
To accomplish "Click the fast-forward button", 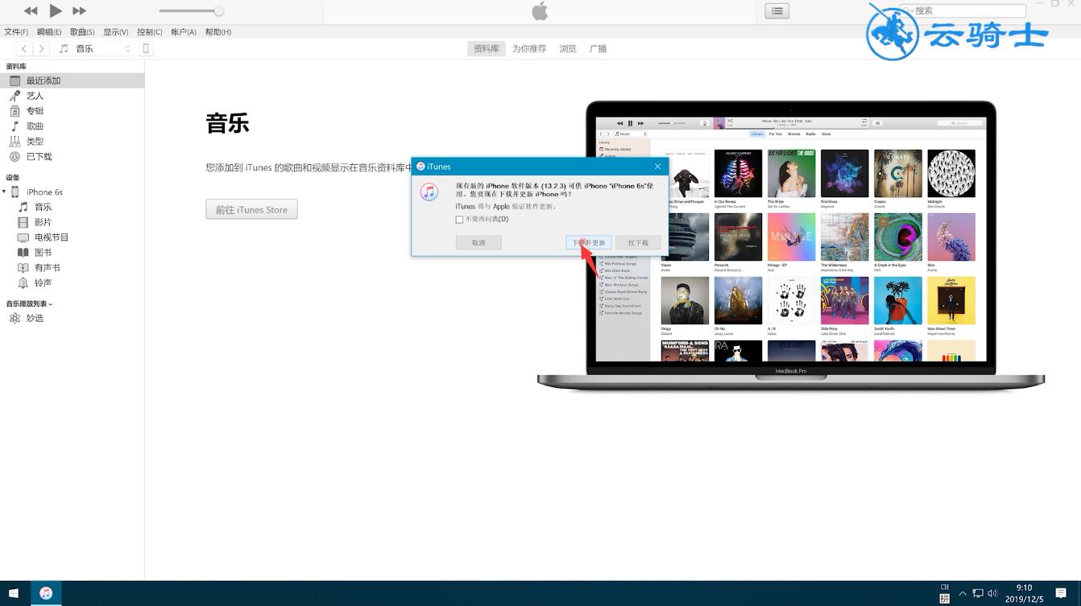I will click(79, 11).
